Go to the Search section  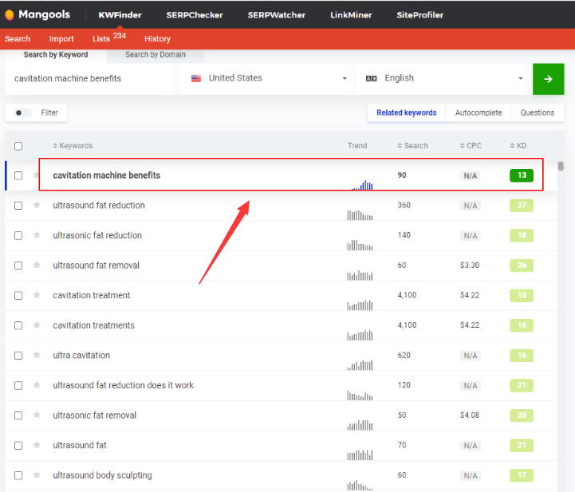[x=18, y=38]
